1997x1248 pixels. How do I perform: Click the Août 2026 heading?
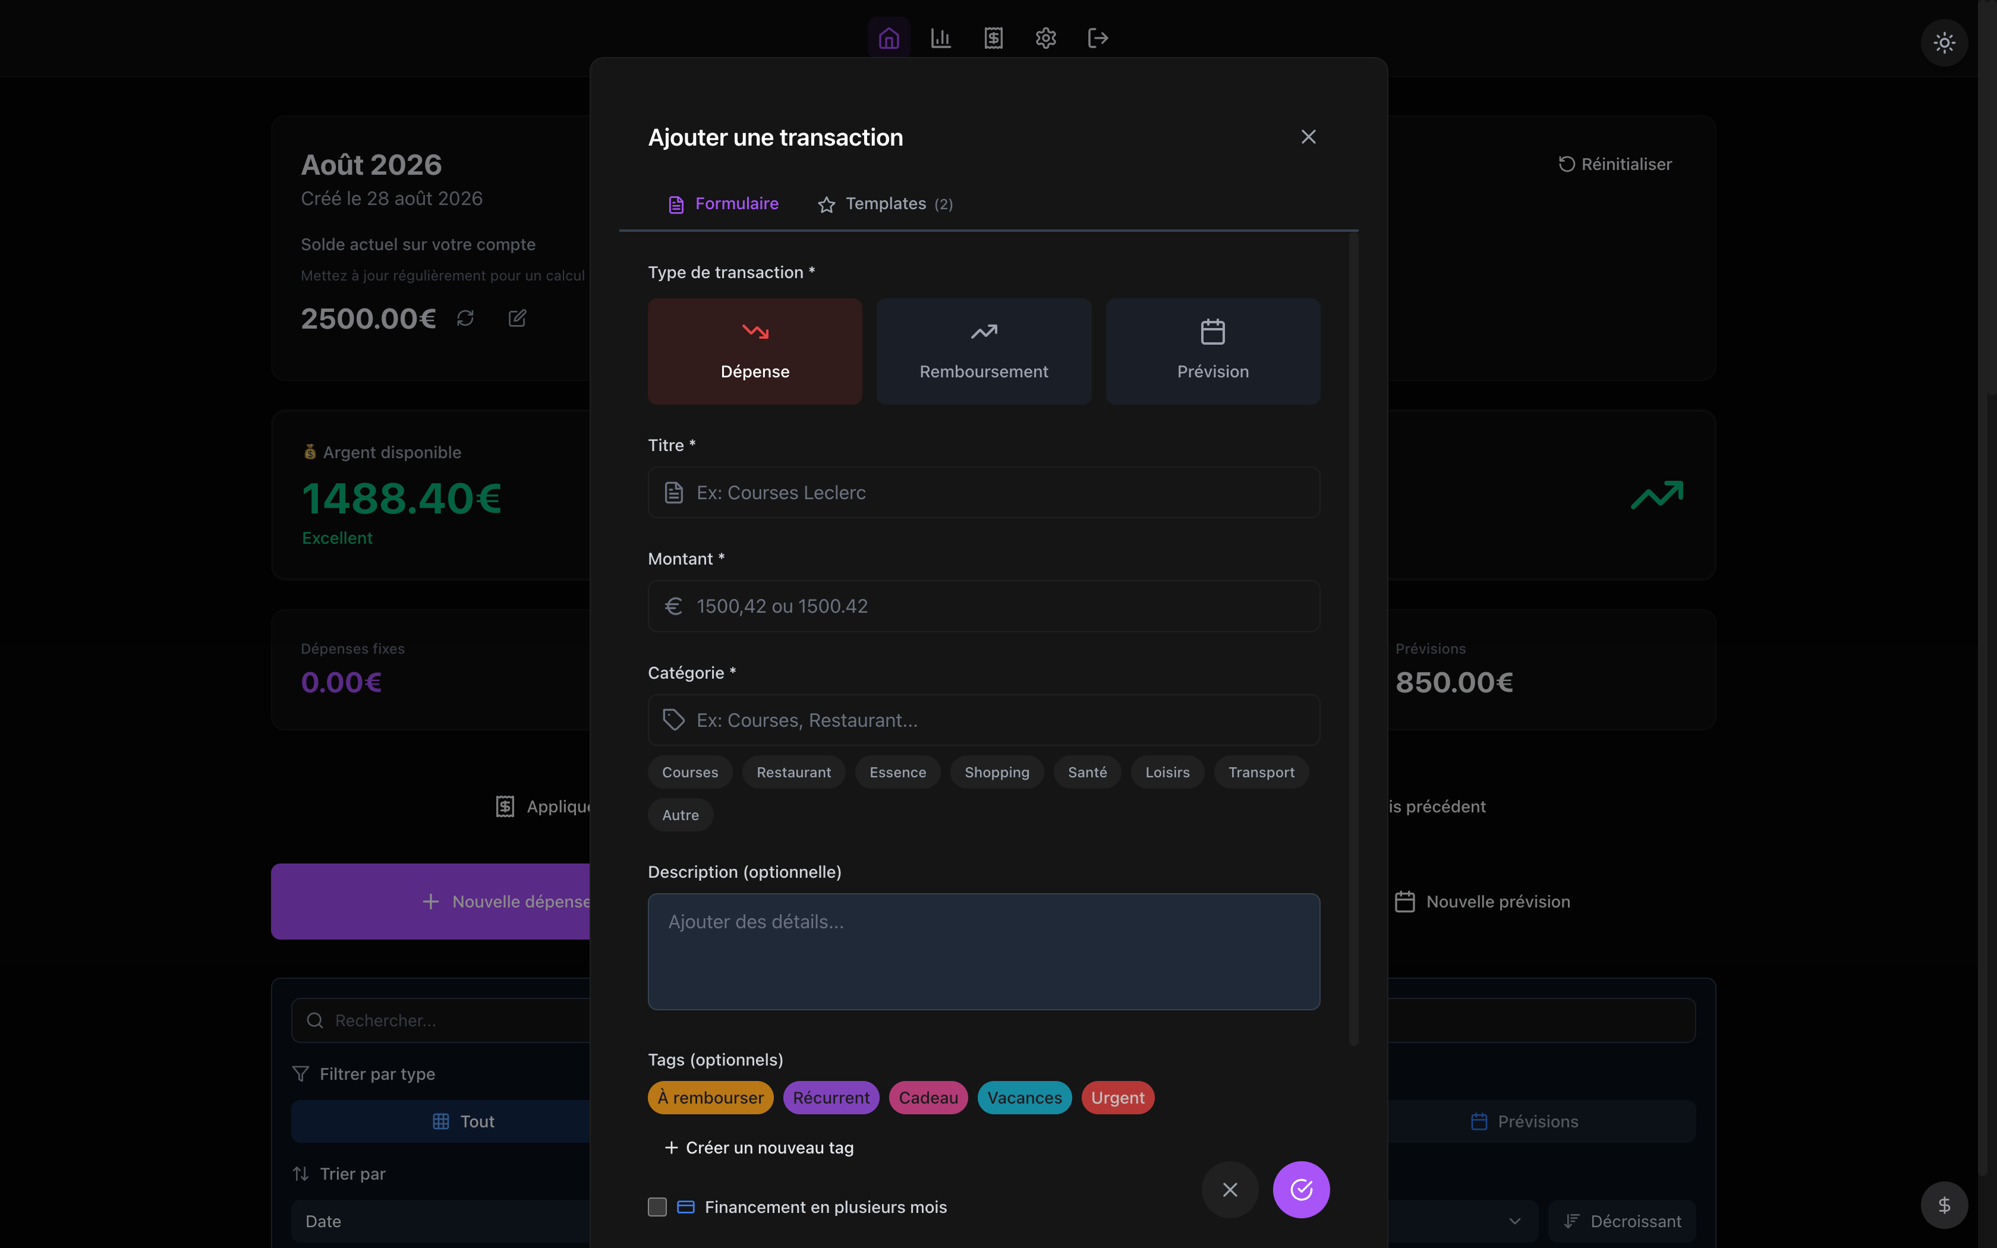(x=371, y=165)
